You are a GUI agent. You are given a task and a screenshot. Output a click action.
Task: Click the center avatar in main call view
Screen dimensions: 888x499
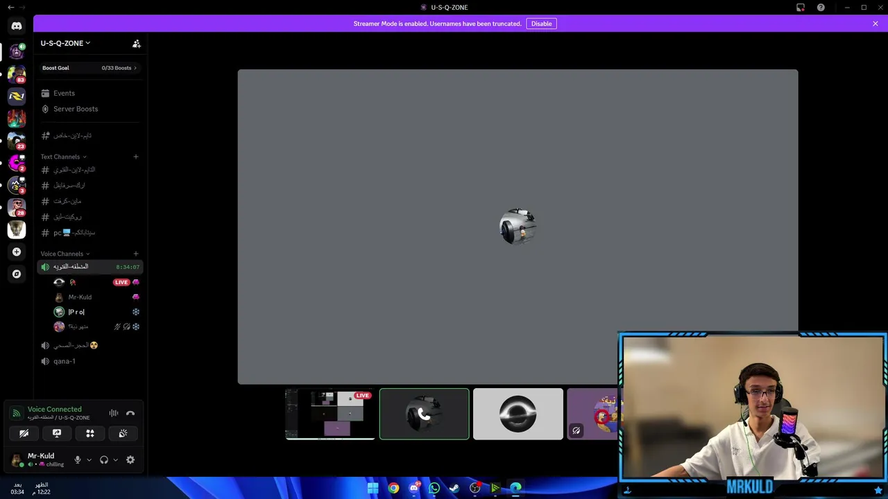point(518,227)
